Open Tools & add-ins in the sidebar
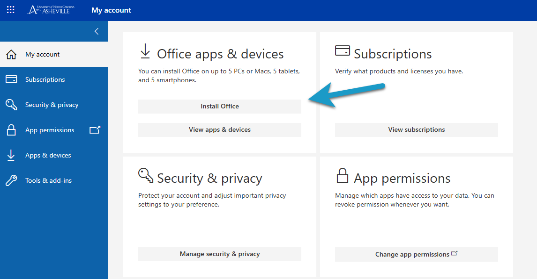The width and height of the screenshot is (537, 279). (54, 181)
